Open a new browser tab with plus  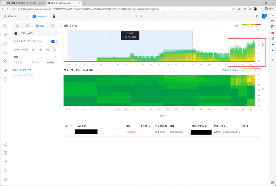pos(85,3)
